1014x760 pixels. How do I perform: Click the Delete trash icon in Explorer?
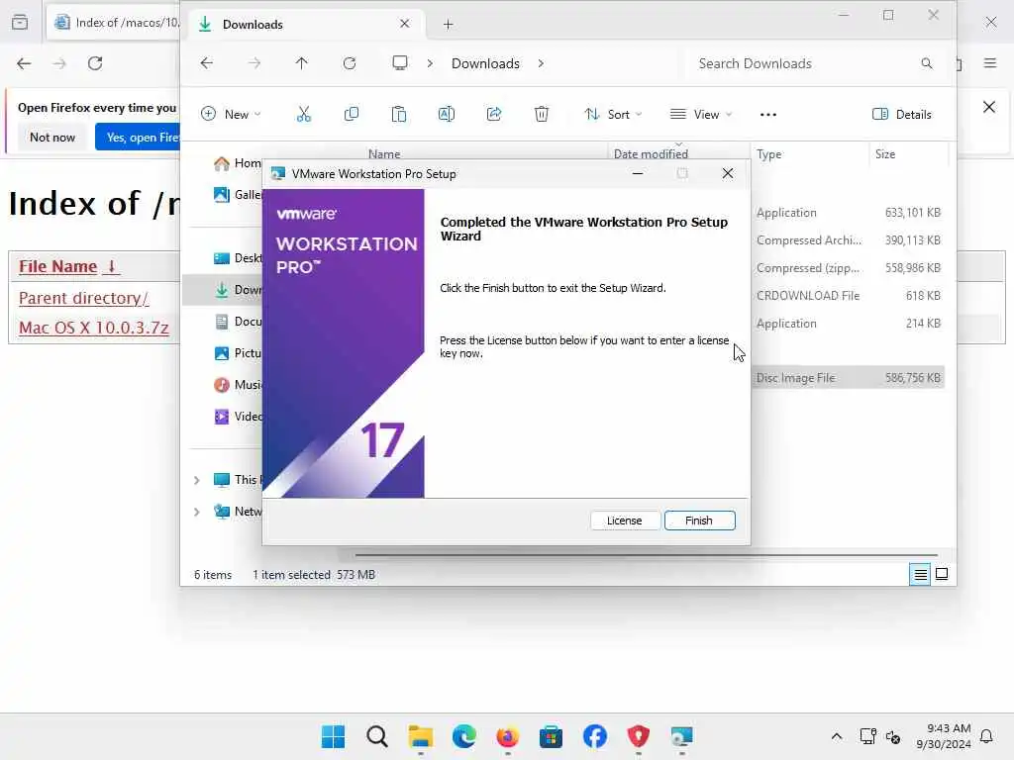click(542, 115)
